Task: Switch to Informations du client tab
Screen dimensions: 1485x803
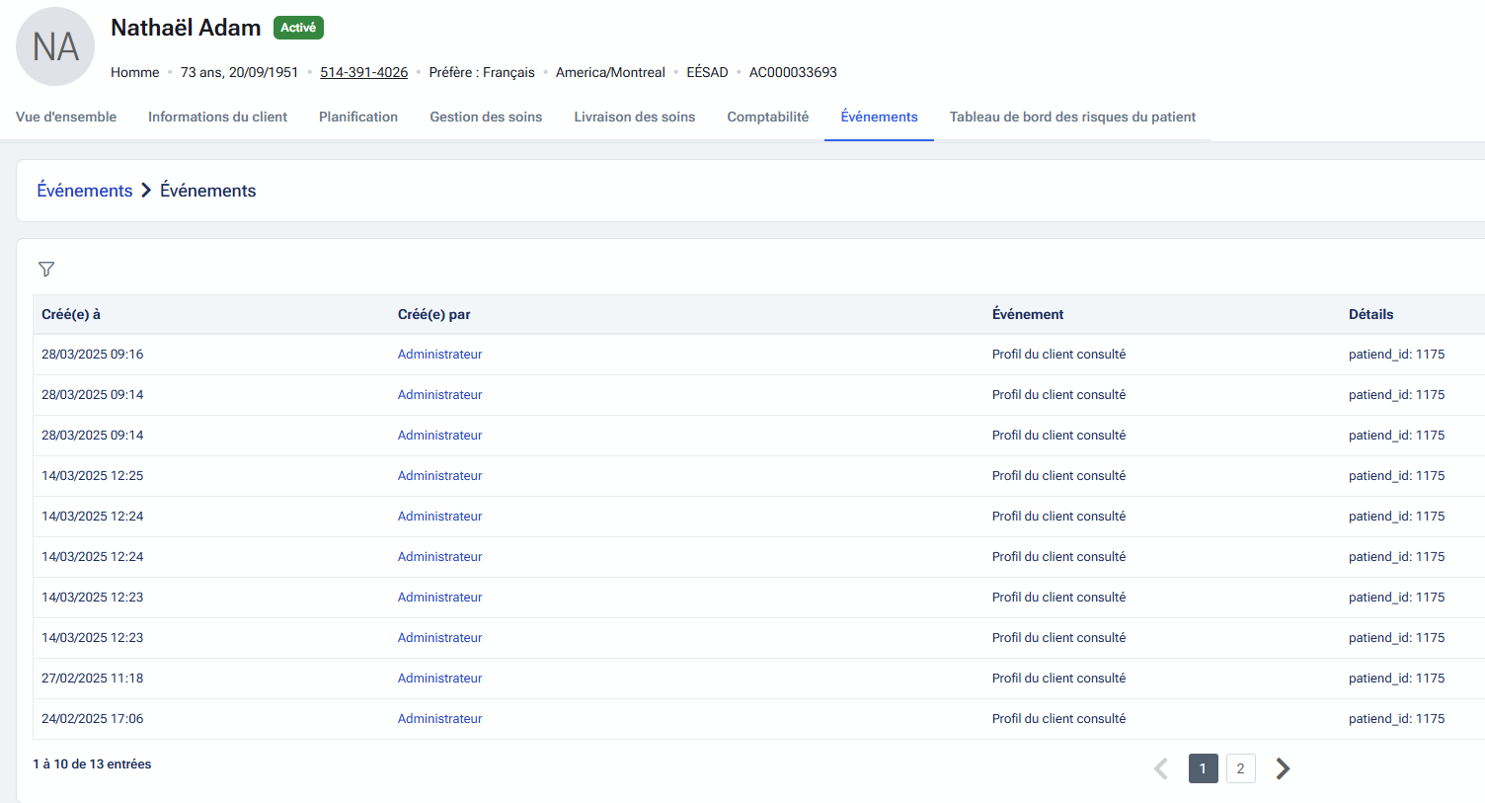Action: pyautogui.click(x=217, y=117)
